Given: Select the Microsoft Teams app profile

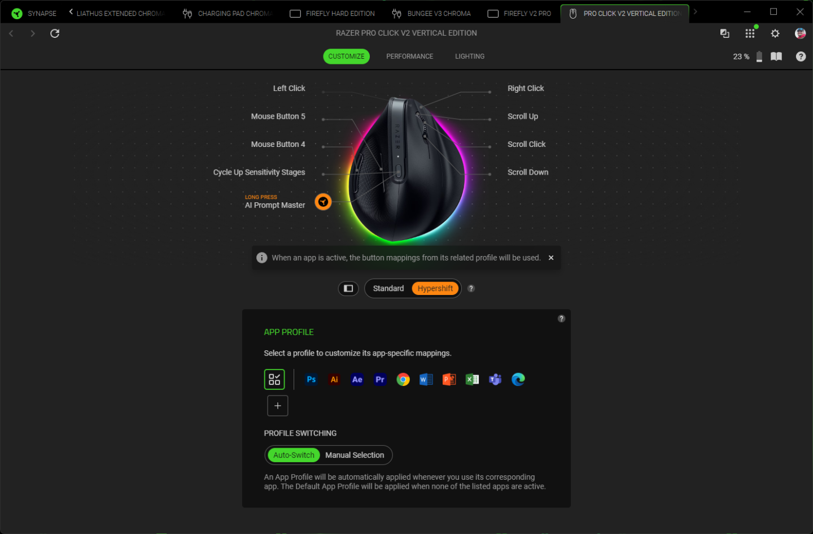Looking at the screenshot, I should (x=495, y=380).
